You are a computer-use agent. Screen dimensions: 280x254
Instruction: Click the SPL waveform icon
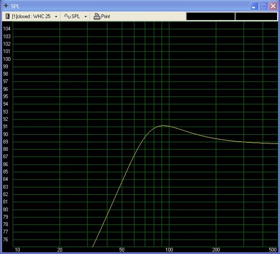point(67,16)
